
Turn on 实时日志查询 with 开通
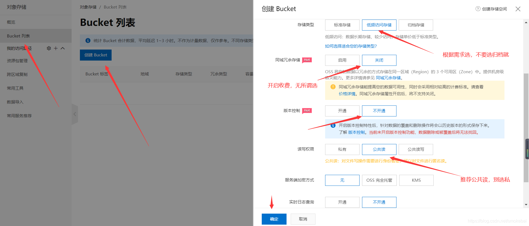(x=342, y=202)
